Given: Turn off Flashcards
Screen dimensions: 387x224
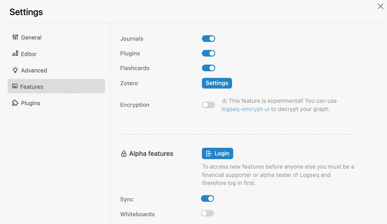Looking at the screenshot, I should (209, 68).
